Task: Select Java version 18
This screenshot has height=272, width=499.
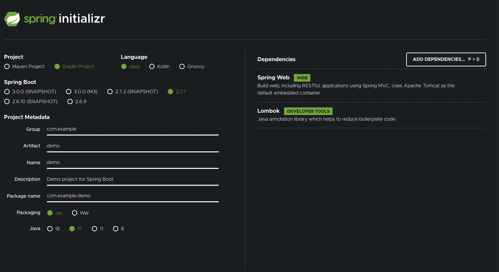Action: tap(53, 229)
